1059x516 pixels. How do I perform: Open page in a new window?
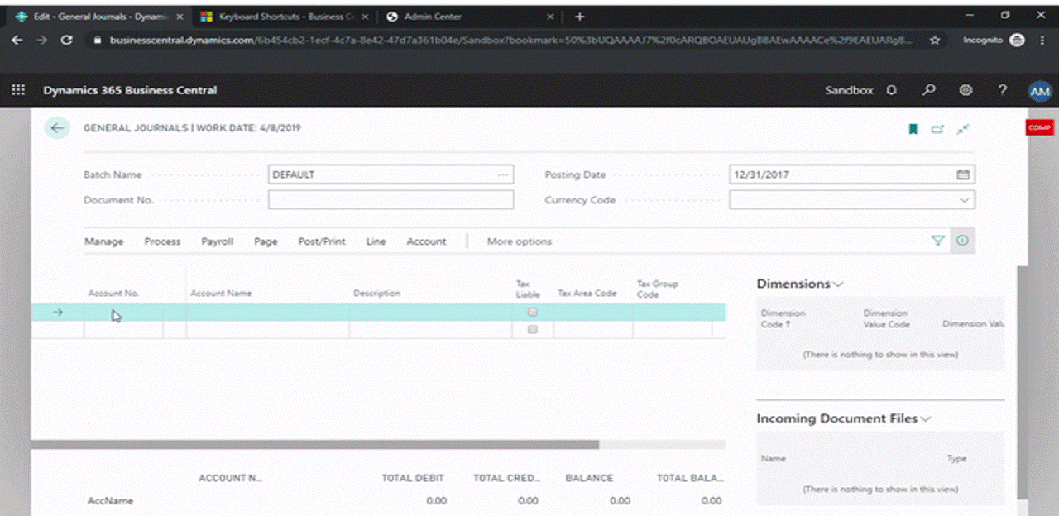pos(937,129)
